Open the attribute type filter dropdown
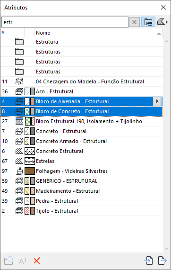This screenshot has height=270, width=171. pos(162,22)
